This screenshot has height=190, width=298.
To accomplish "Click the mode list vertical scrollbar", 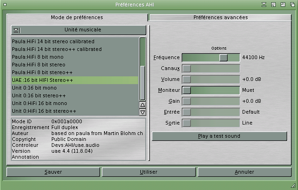I will [142, 68].
